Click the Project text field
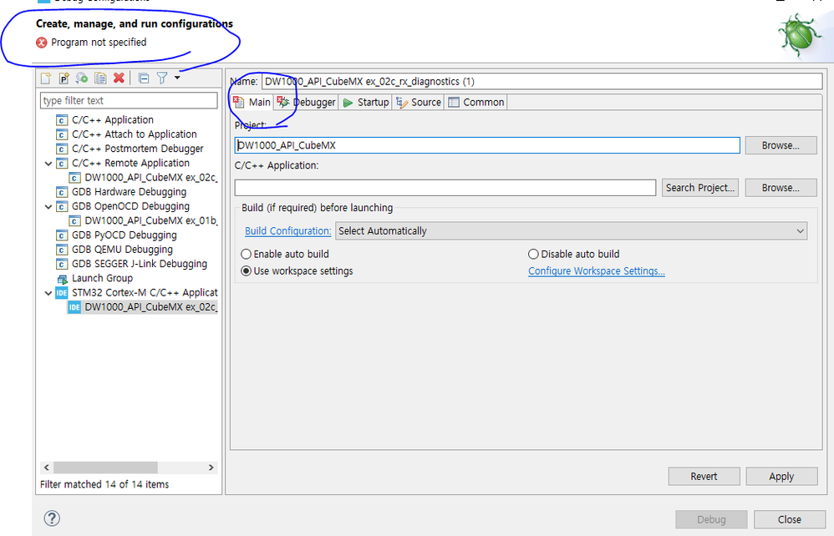 487,145
